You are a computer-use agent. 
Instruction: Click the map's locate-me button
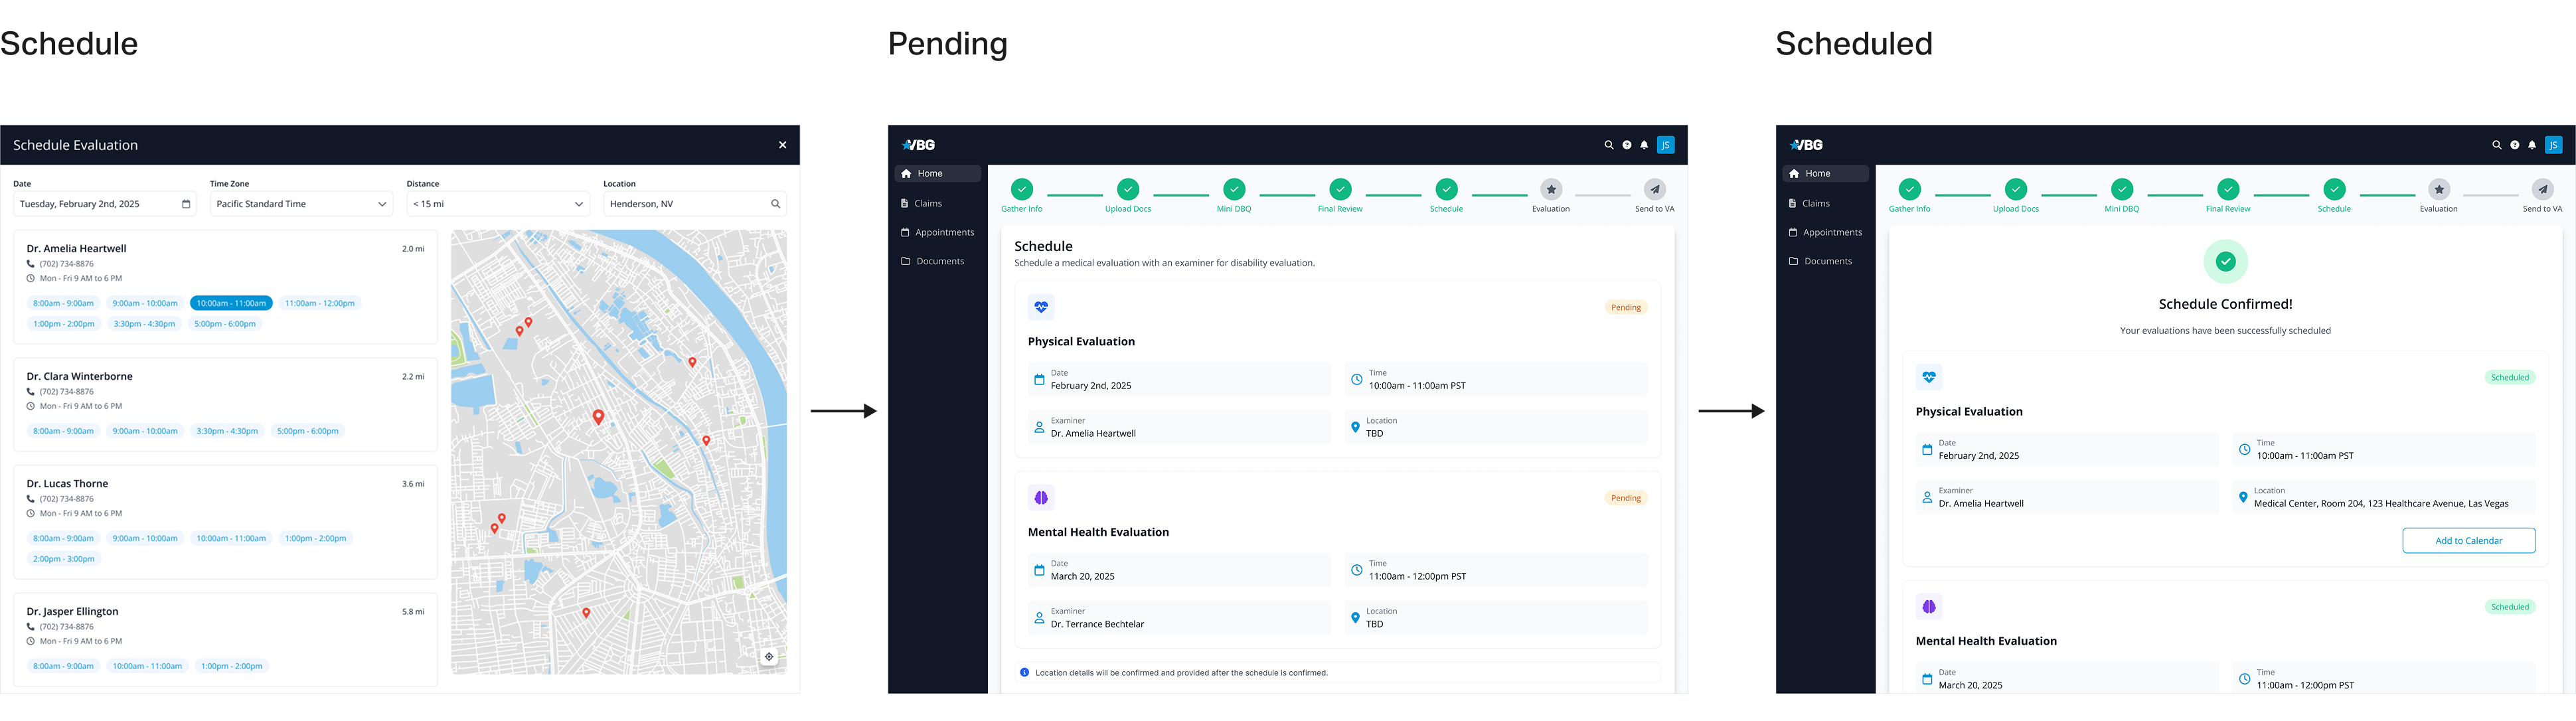pos(769,657)
